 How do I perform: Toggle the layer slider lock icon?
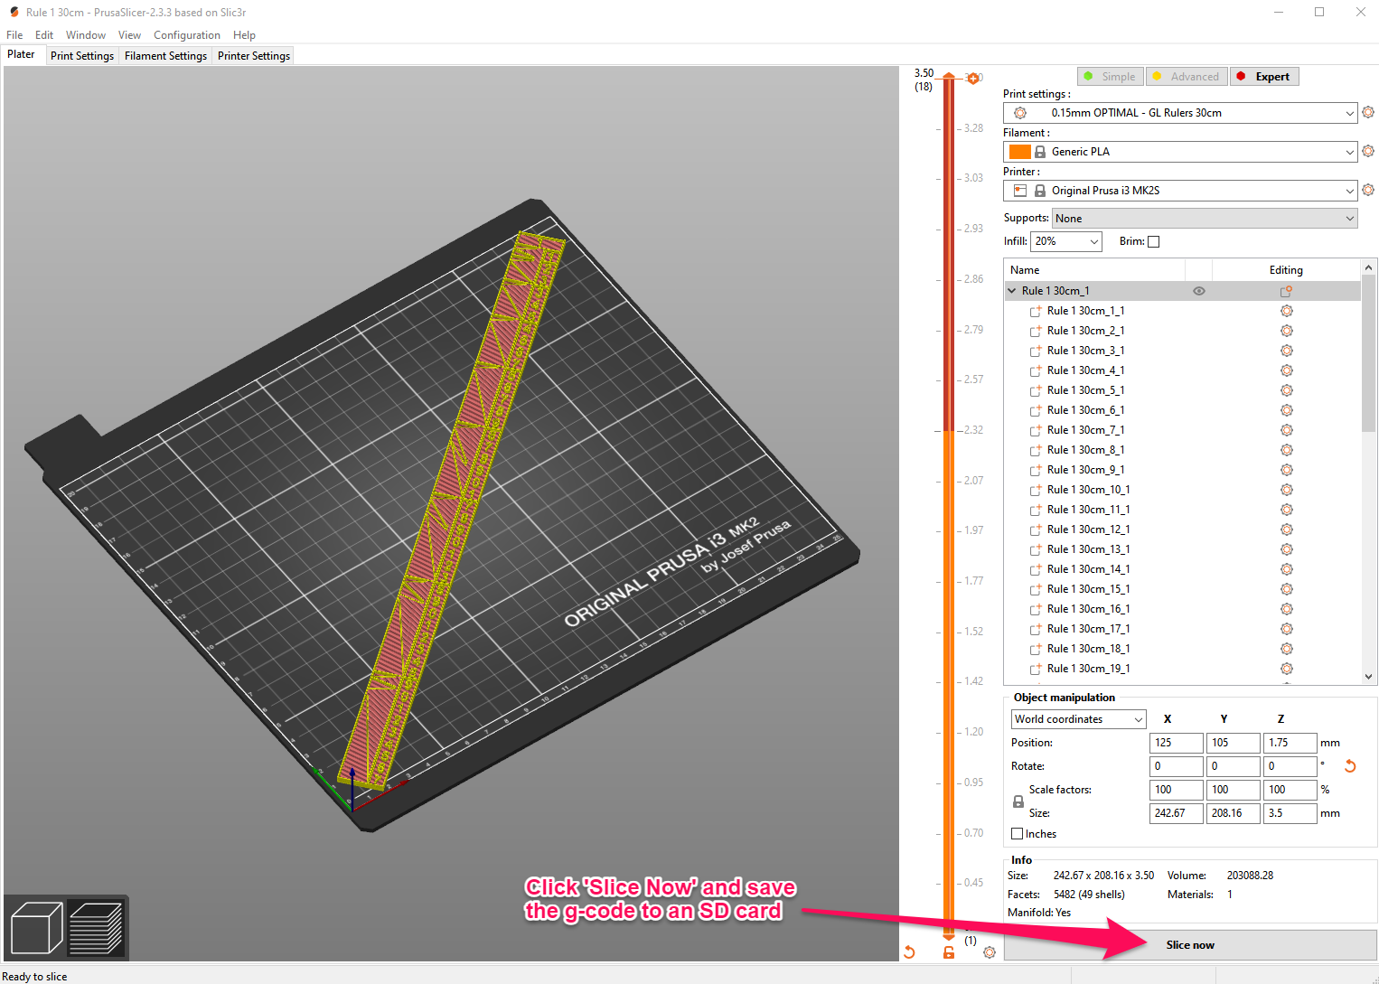pyautogui.click(x=949, y=952)
